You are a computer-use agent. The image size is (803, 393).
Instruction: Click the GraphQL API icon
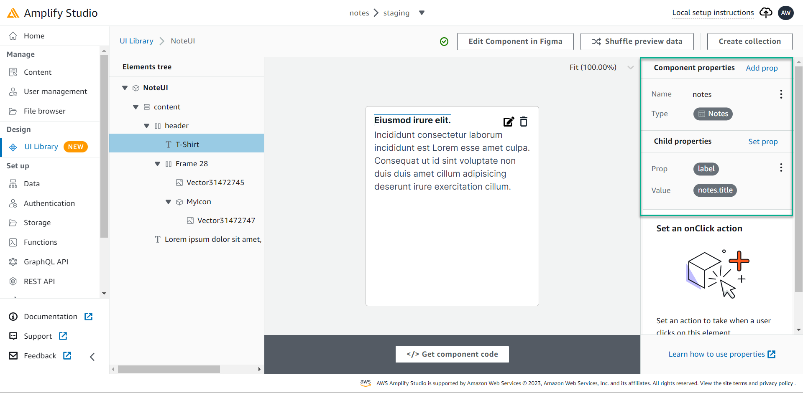pos(13,262)
